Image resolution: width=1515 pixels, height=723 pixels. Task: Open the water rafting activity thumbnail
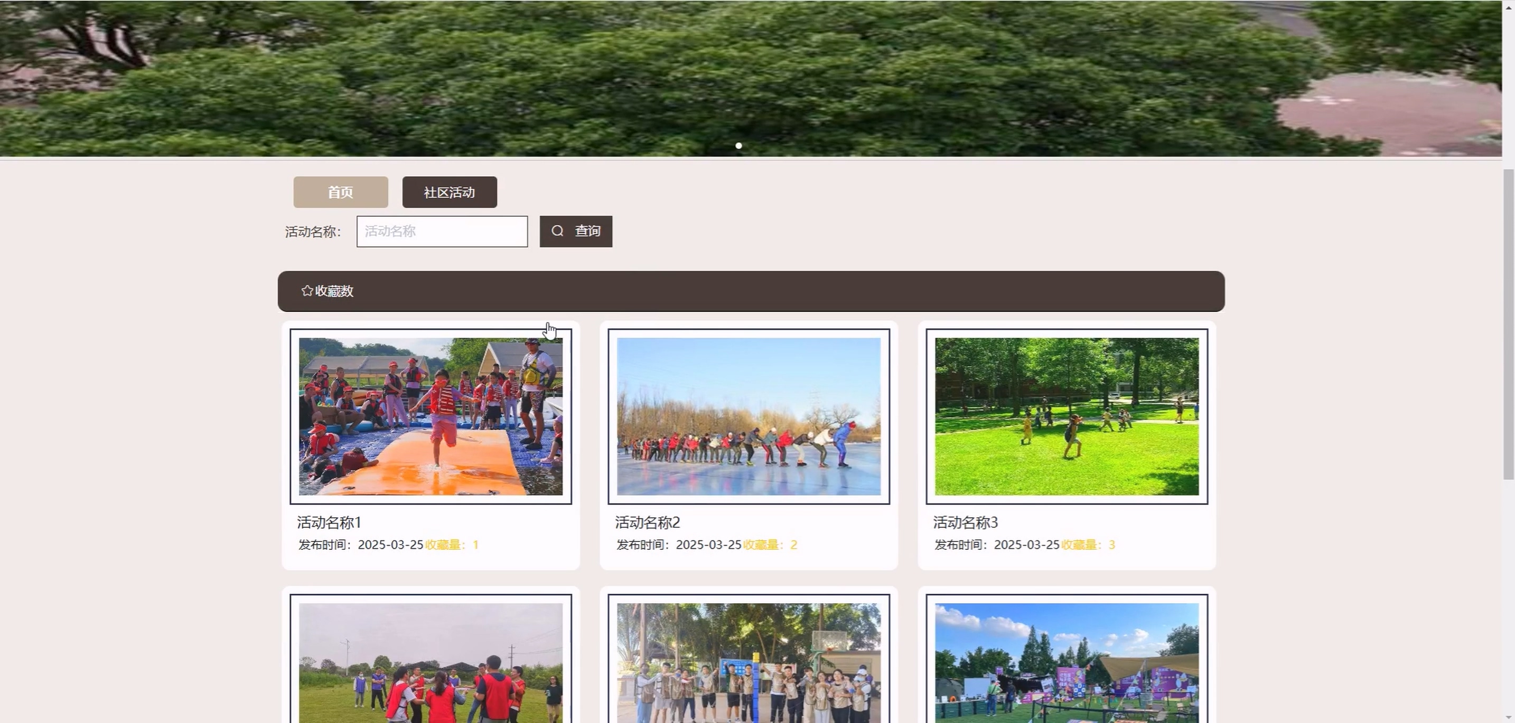[431, 416]
